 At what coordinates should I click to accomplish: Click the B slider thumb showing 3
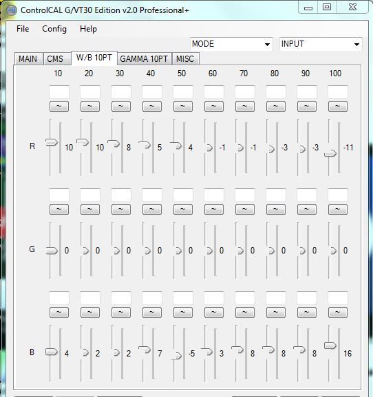(206, 352)
